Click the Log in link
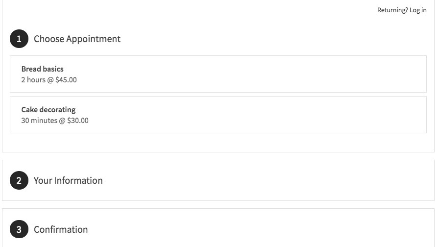Screen dimensions: 439x247 click(418, 10)
